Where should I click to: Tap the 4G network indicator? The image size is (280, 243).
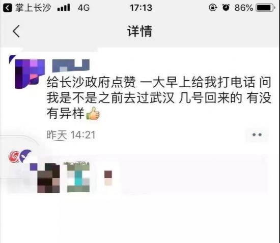(83, 8)
